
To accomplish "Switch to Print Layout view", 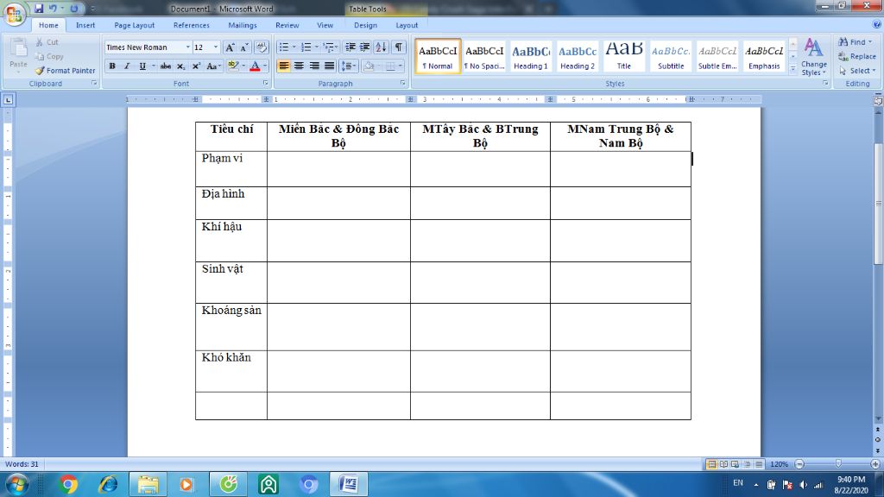I will 711,464.
